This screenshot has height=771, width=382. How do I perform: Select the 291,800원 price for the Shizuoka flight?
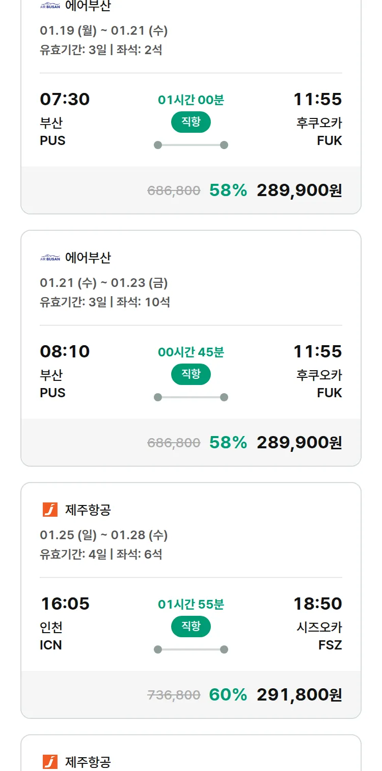[x=299, y=695]
